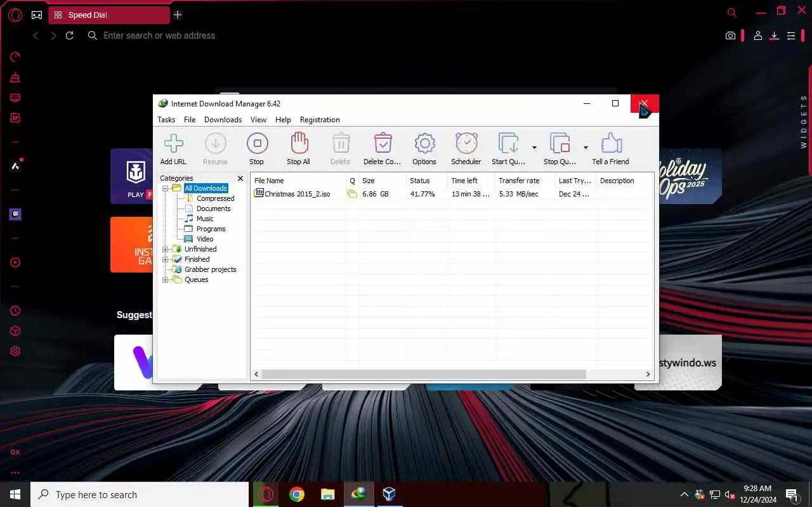Open the Windows Start menu

[15, 494]
